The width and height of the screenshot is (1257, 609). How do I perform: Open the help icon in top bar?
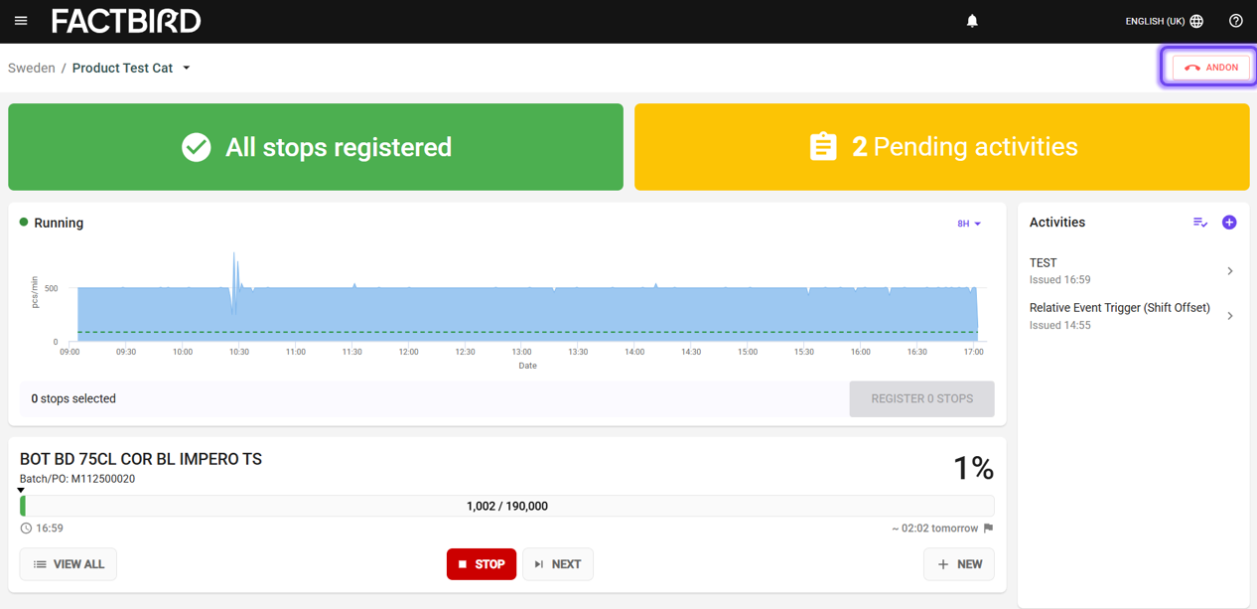point(1235,20)
